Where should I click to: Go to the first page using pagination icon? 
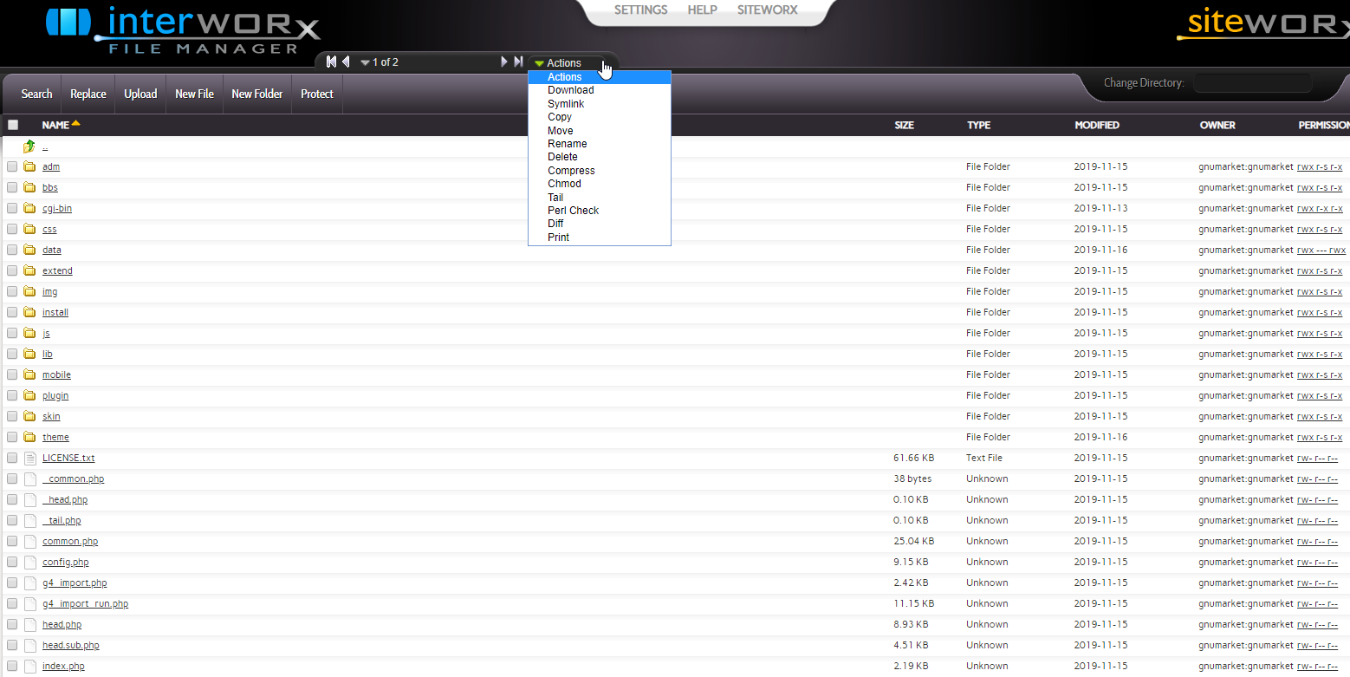(x=331, y=62)
